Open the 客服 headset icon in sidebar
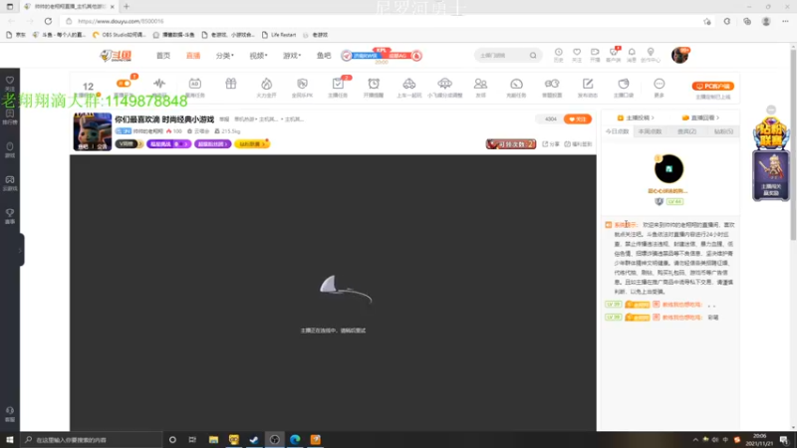Viewport: 797px width, 448px height. pos(10,414)
